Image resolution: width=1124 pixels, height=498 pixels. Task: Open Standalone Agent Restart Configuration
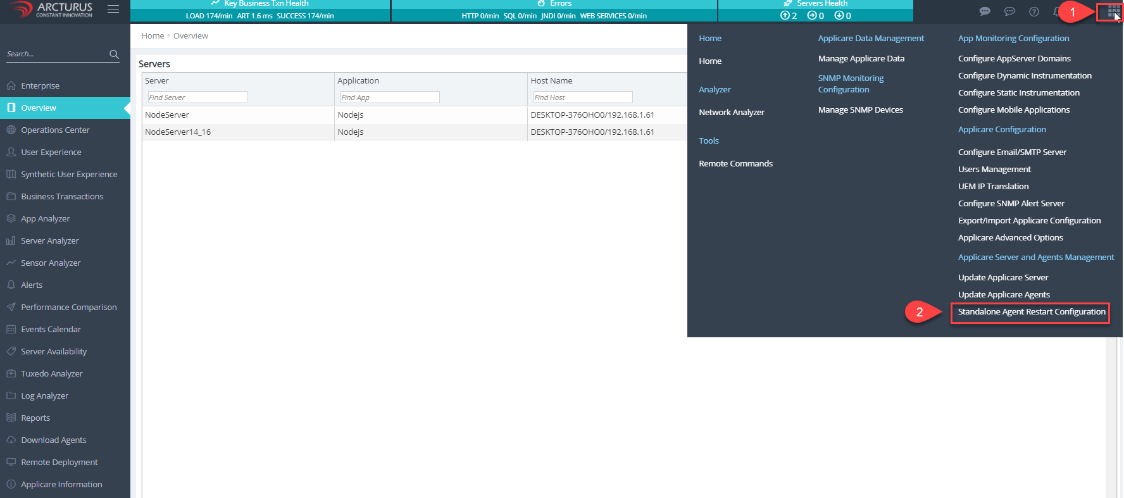point(1032,311)
